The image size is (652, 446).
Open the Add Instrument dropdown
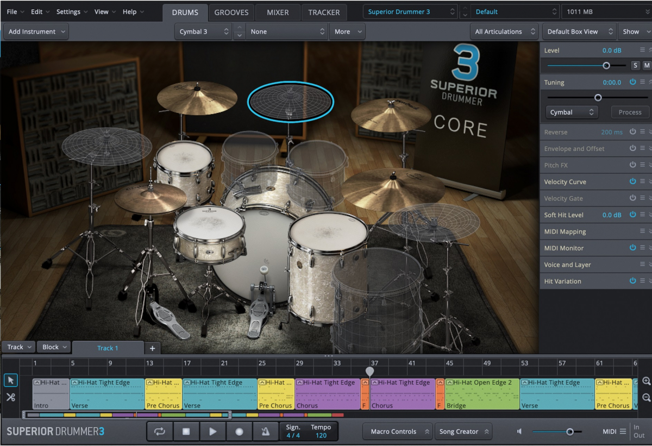coord(36,32)
